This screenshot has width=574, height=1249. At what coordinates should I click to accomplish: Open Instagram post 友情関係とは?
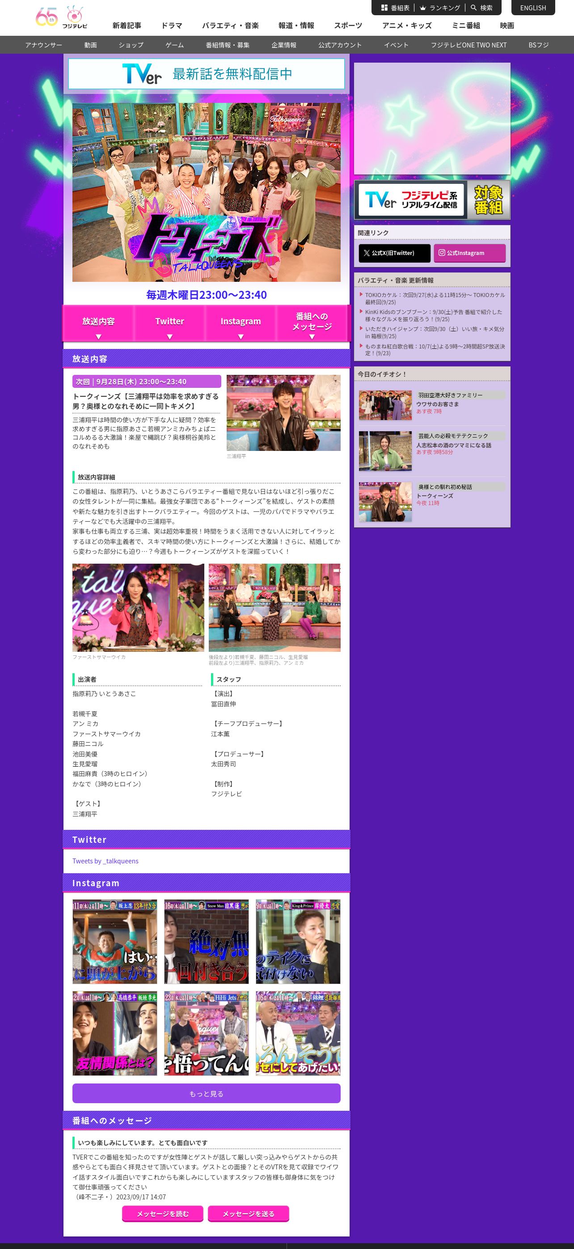[x=115, y=1033]
